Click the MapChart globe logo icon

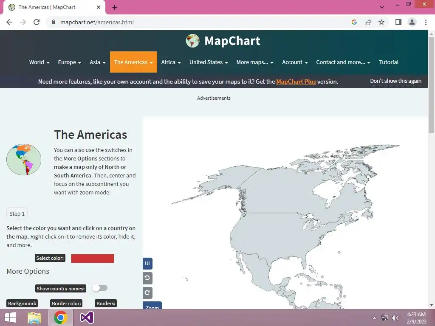[192, 41]
